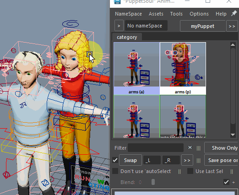The image size is (239, 195).
Task: Clear the filter with the X icon
Action: click(190, 147)
